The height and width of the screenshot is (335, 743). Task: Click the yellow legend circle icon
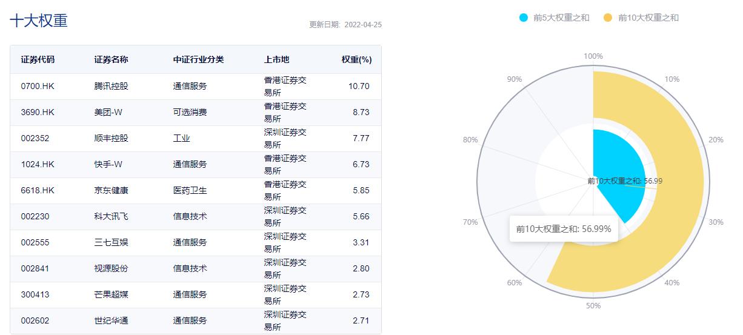tap(608, 18)
